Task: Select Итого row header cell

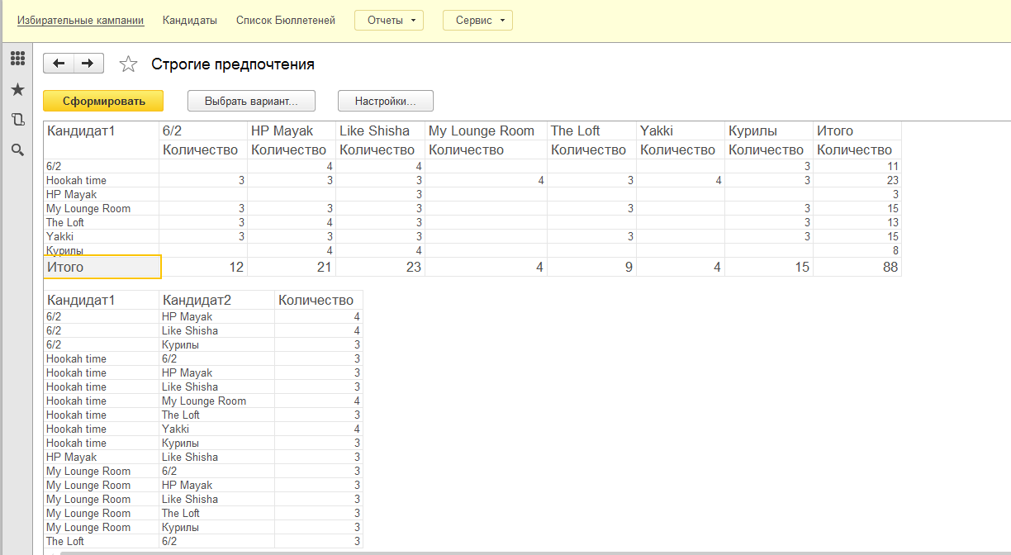Action: pos(102,267)
